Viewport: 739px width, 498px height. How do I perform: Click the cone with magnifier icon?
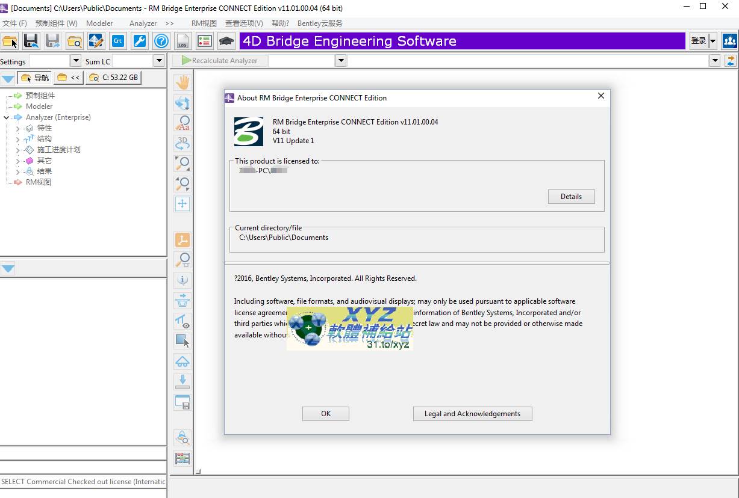[x=182, y=438]
